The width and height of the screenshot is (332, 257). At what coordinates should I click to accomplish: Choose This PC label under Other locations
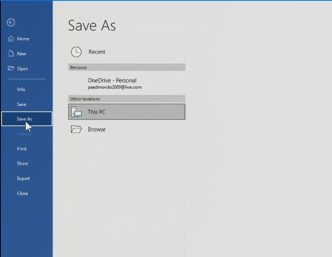(96, 112)
